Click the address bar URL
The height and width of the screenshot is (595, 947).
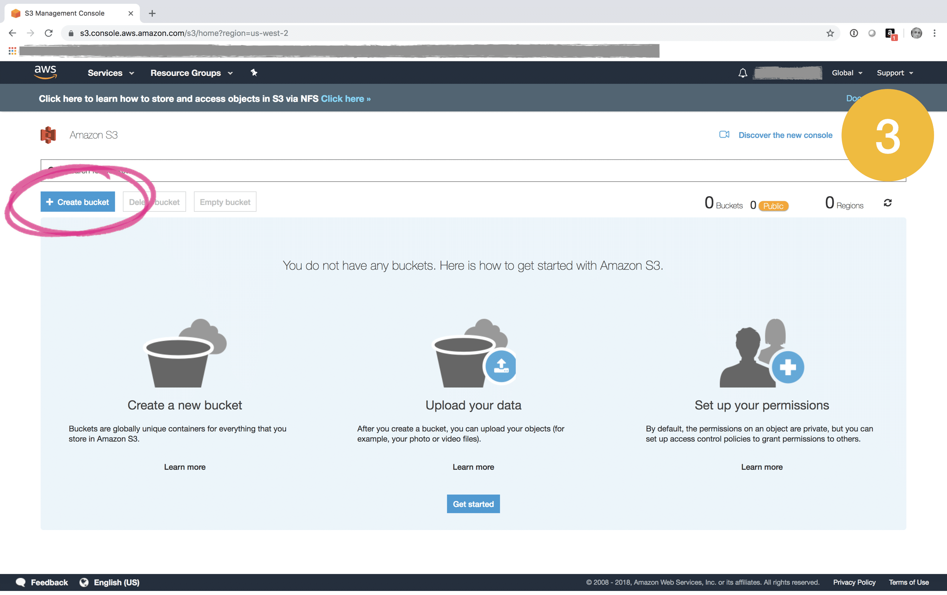coord(184,33)
